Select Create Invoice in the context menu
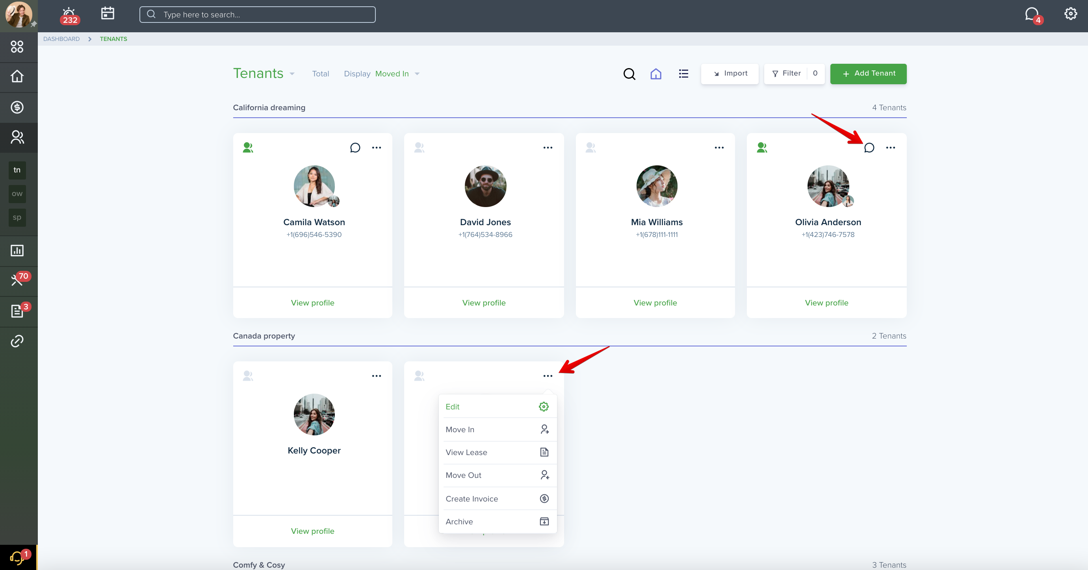The image size is (1088, 570). pyautogui.click(x=498, y=499)
